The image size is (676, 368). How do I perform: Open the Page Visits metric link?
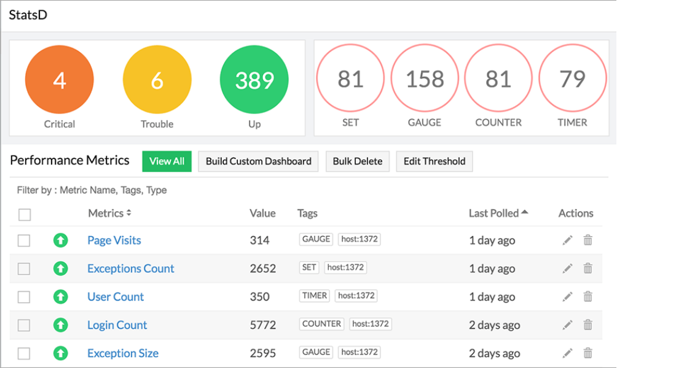[x=114, y=240]
